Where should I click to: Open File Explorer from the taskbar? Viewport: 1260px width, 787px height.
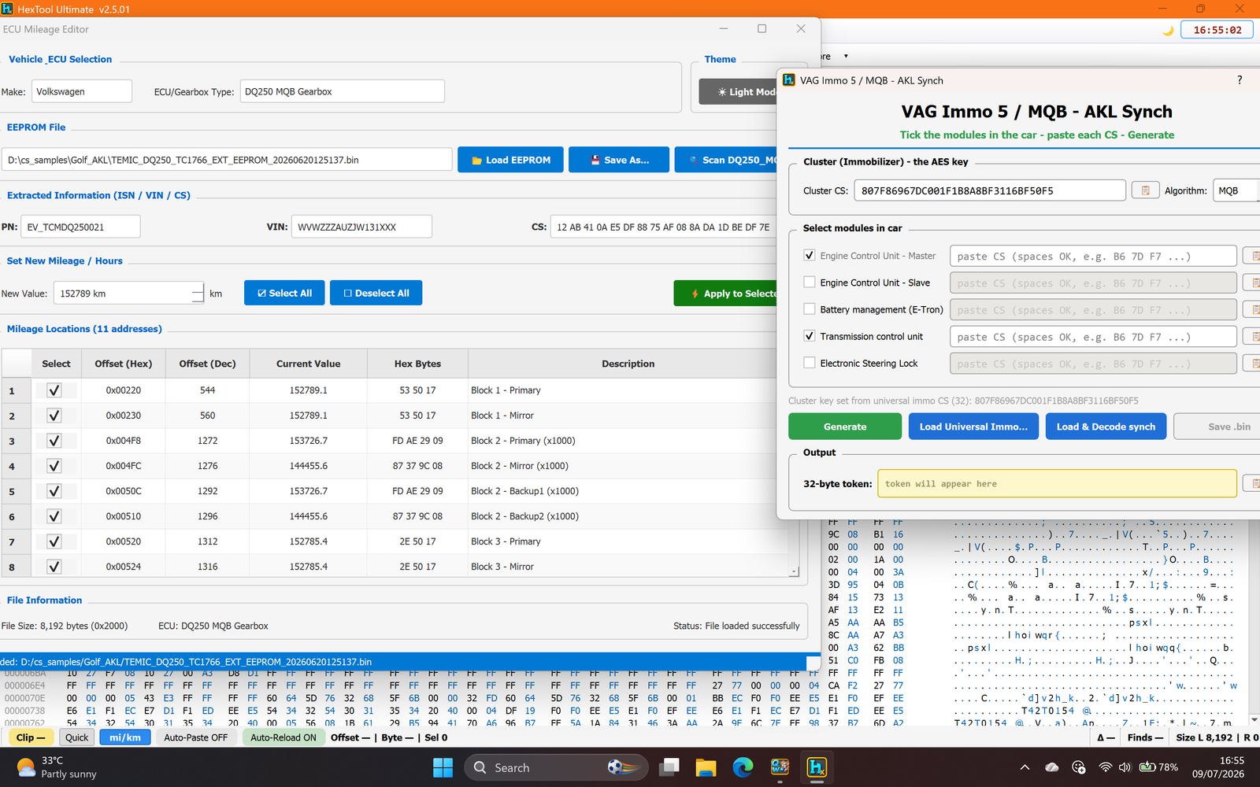(x=706, y=767)
